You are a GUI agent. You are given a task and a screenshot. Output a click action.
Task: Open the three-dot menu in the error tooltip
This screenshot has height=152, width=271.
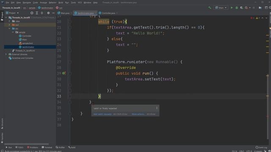(x=157, y=108)
